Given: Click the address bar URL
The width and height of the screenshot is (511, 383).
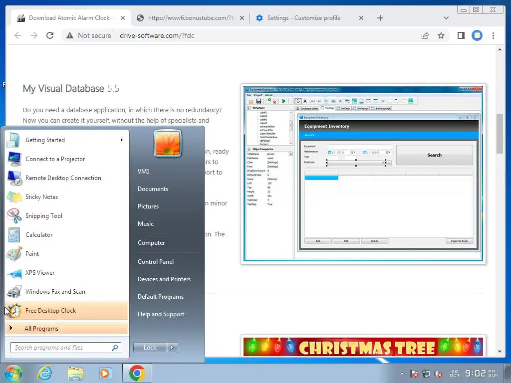Looking at the screenshot, I should [x=157, y=35].
